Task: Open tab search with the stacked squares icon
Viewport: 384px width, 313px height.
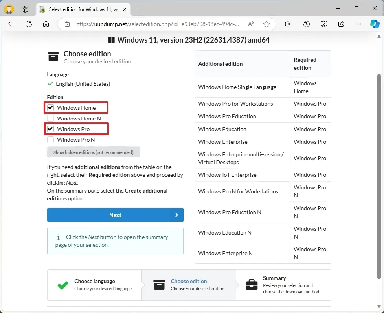Action: coord(24,9)
